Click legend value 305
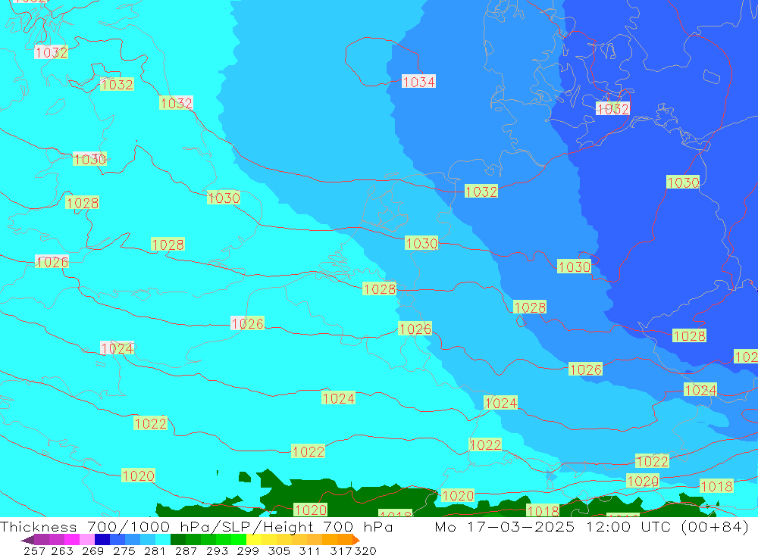Viewport: 758px width, 555px height. point(278,550)
